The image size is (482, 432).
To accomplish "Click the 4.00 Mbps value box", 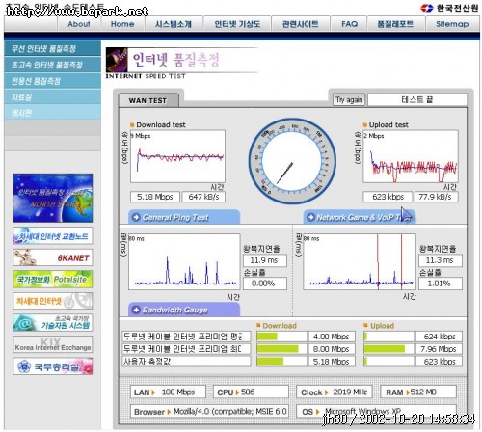I will (332, 337).
